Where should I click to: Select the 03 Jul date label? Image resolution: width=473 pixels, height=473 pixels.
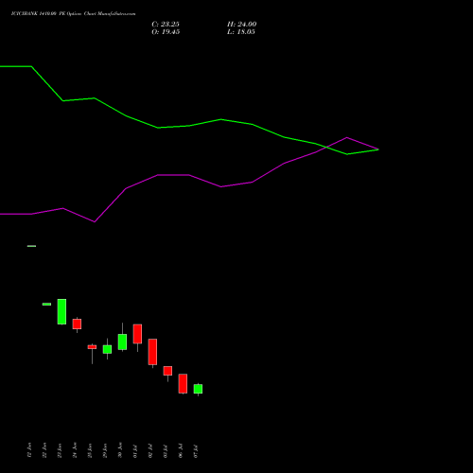tap(166, 451)
